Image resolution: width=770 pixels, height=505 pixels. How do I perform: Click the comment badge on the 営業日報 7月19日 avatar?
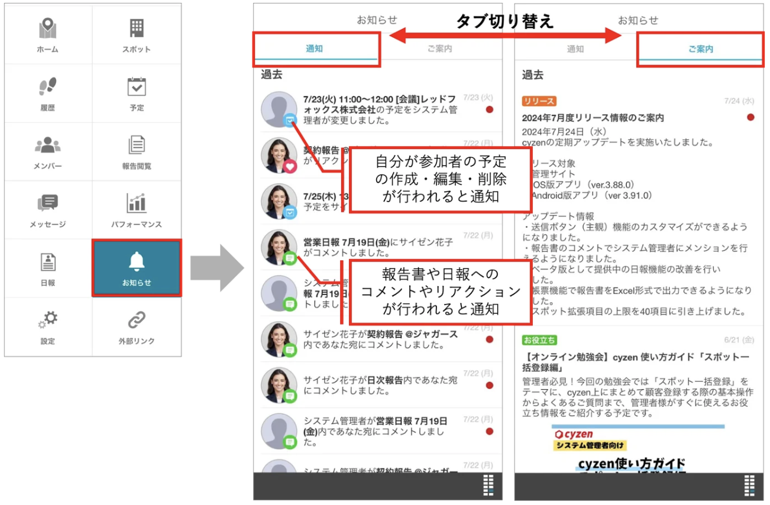pos(290,258)
